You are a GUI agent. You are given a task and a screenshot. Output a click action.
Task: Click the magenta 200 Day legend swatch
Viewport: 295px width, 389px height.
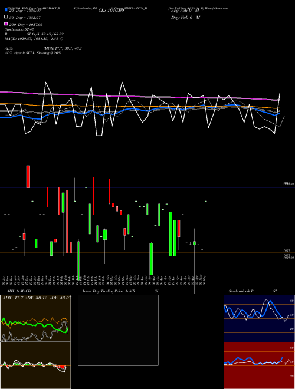(6, 24)
